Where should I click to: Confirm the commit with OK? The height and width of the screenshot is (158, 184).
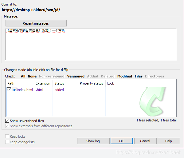click(122, 141)
